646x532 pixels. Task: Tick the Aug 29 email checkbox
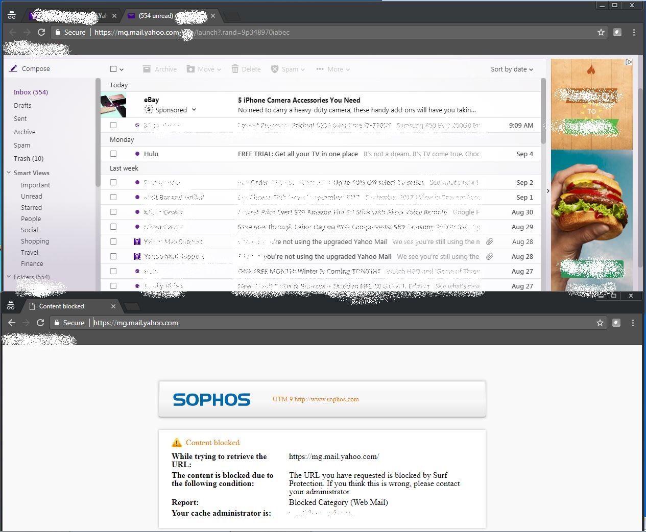(x=113, y=227)
